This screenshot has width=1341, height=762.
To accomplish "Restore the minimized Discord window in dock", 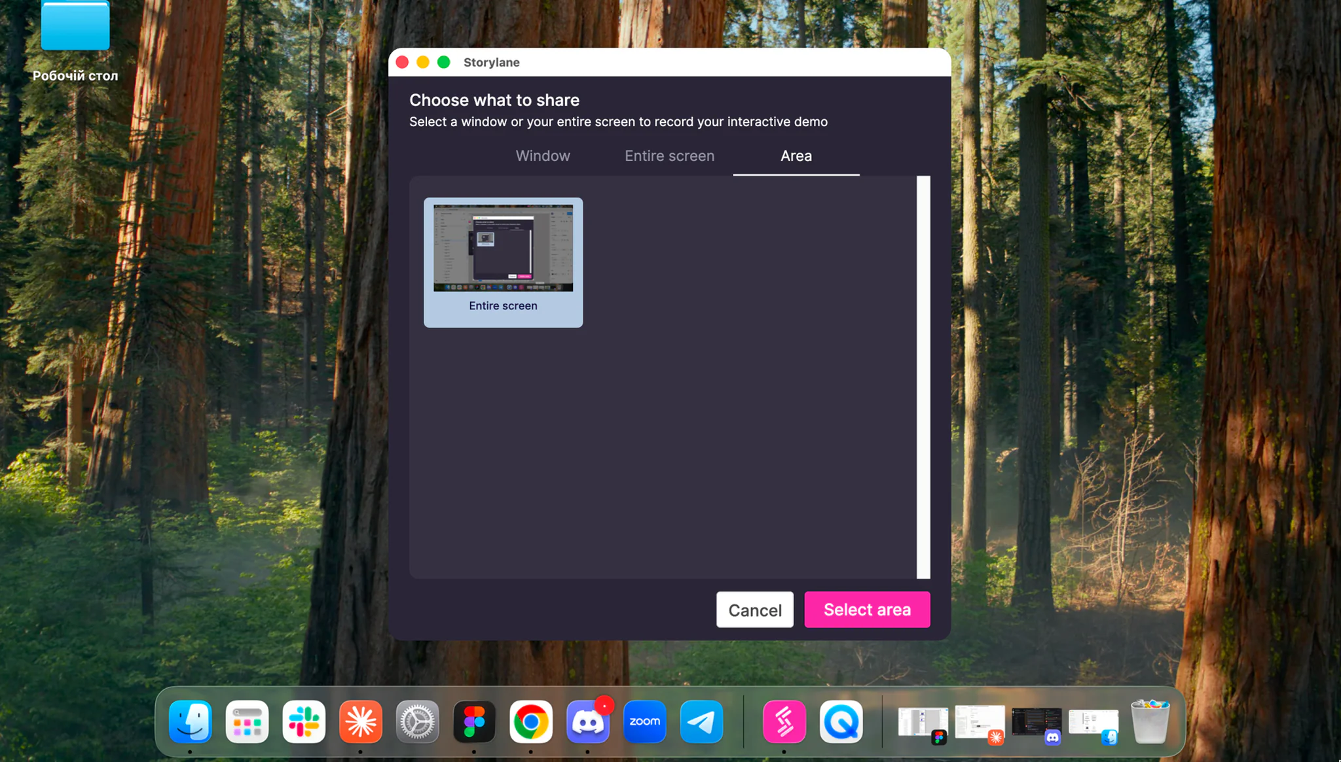I will point(1037,723).
